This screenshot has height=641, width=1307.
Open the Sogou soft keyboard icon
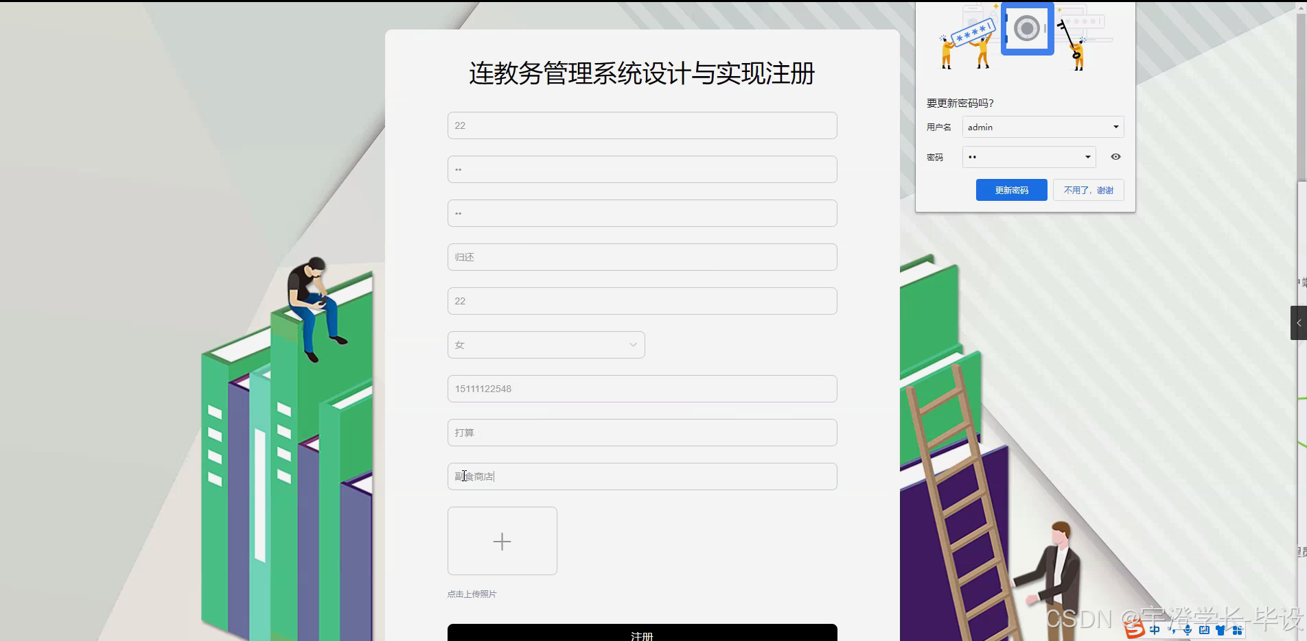(x=1204, y=630)
